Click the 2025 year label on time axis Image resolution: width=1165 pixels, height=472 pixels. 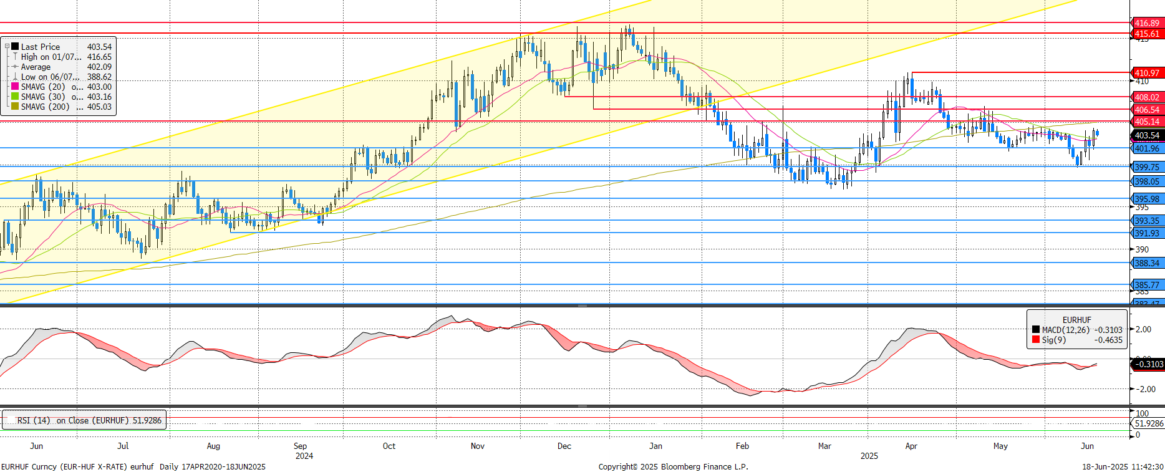click(x=869, y=456)
